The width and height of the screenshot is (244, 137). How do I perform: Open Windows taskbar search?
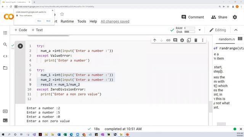coord(9,134)
